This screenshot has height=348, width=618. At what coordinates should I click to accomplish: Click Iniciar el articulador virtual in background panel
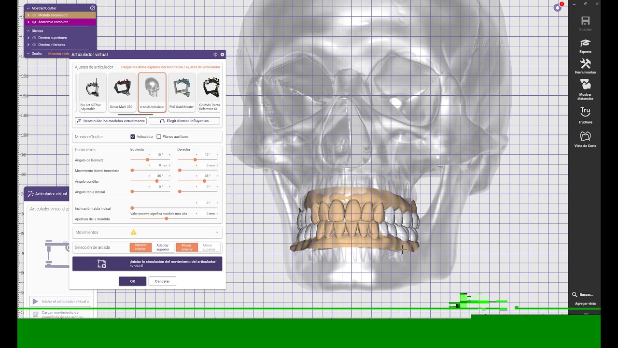pyautogui.click(x=60, y=301)
